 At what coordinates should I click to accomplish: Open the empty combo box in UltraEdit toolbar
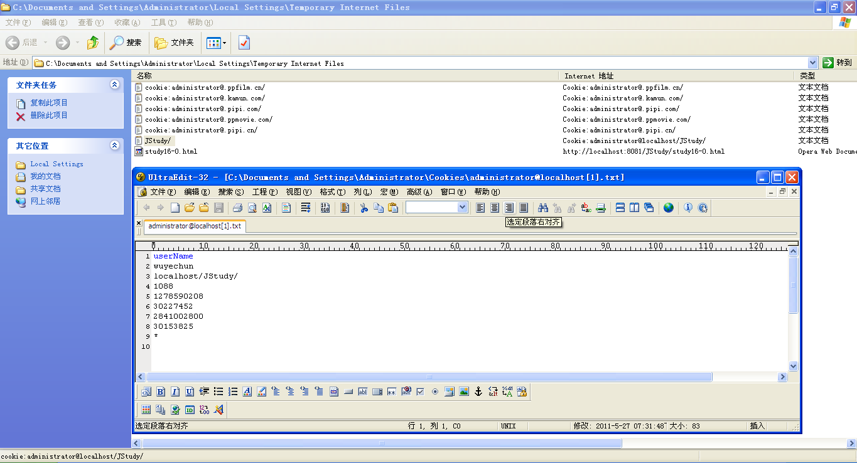coord(462,208)
